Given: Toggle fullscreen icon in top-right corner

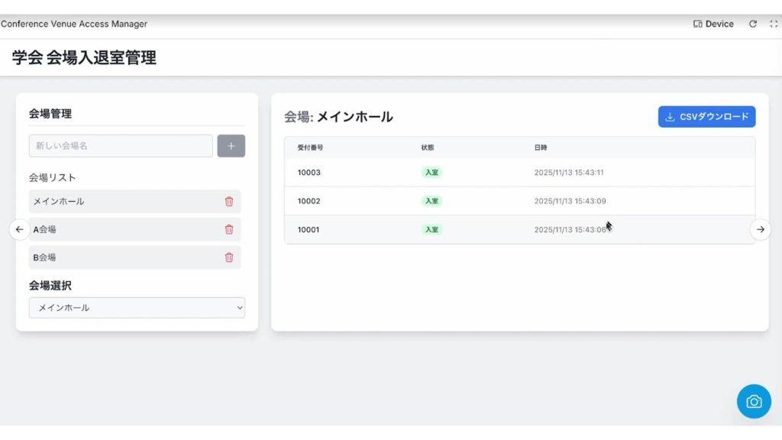Looking at the screenshot, I should [773, 24].
